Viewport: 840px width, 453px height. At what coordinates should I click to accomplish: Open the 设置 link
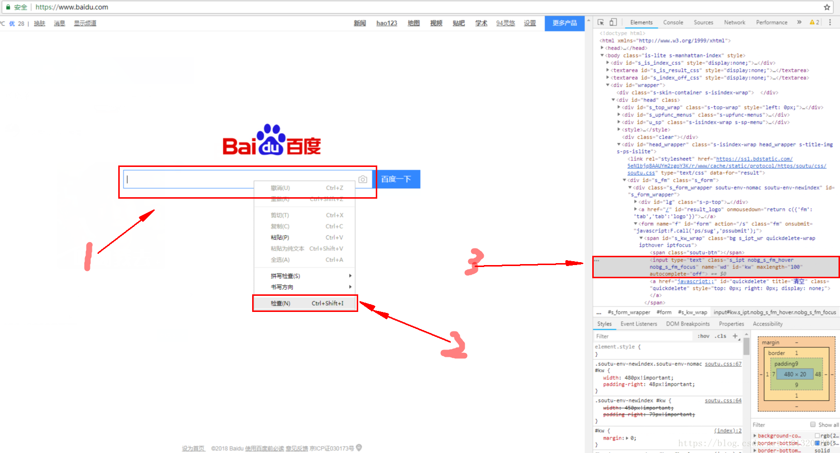(x=530, y=23)
